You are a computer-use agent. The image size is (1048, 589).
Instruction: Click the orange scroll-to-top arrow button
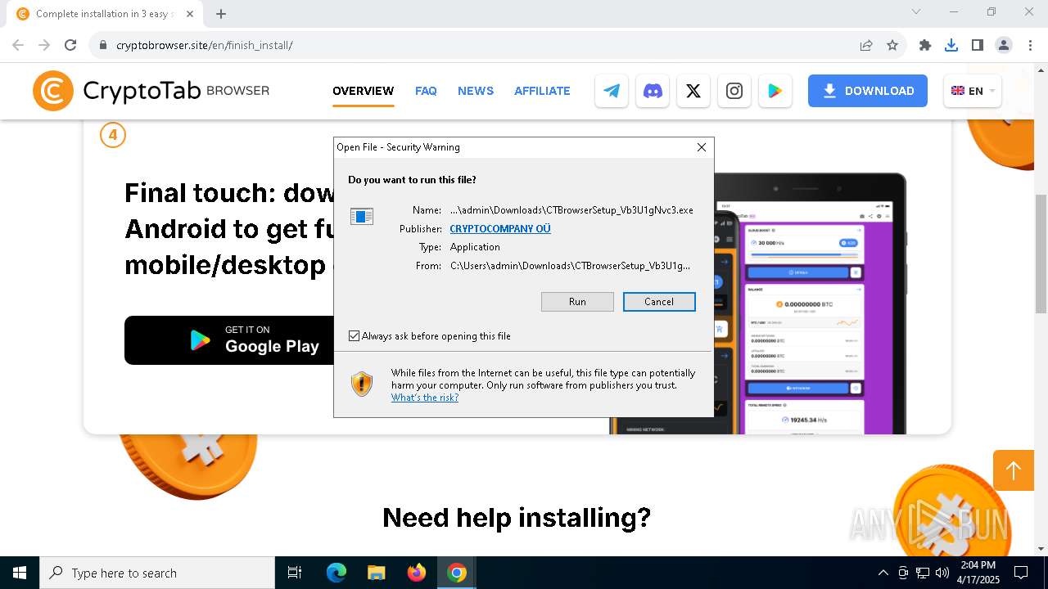point(1014,470)
